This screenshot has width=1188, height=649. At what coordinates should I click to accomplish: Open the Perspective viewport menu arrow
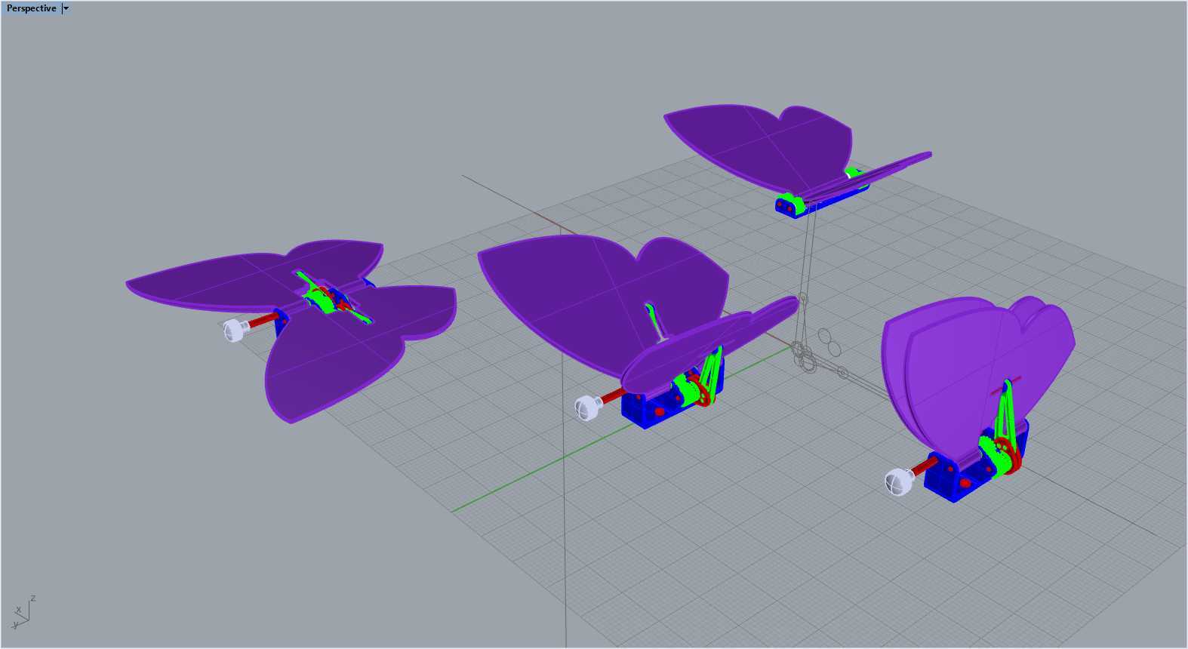(x=66, y=8)
